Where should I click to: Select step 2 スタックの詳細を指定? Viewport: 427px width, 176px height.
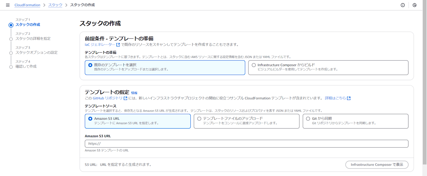(x=33, y=38)
